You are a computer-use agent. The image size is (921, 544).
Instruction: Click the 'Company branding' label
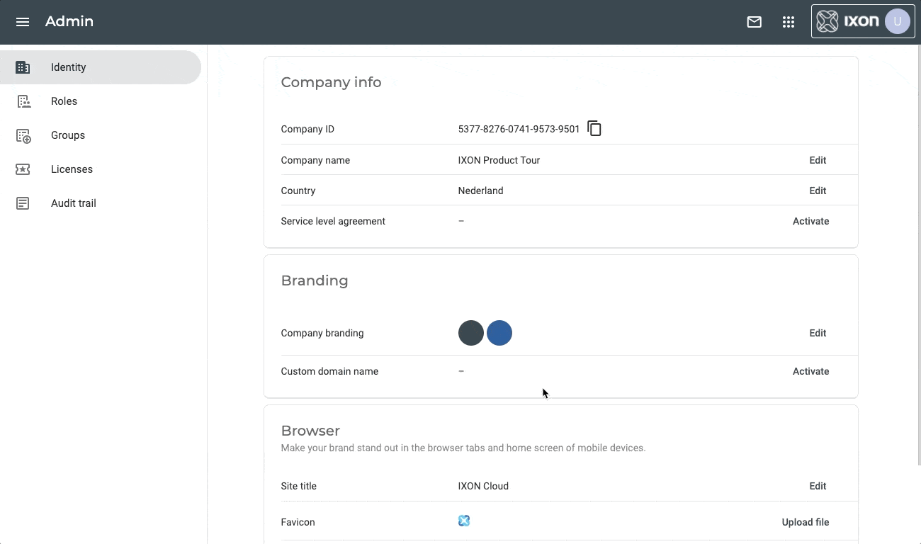322,333
